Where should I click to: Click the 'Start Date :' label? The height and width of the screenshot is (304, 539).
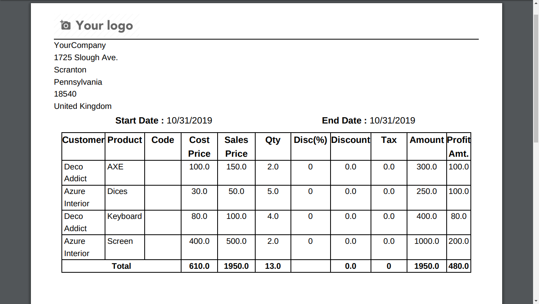(x=140, y=120)
